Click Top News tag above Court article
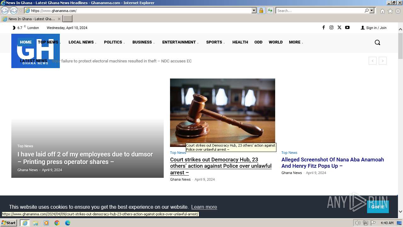Screen dimensions: 403x227 pos(178,153)
